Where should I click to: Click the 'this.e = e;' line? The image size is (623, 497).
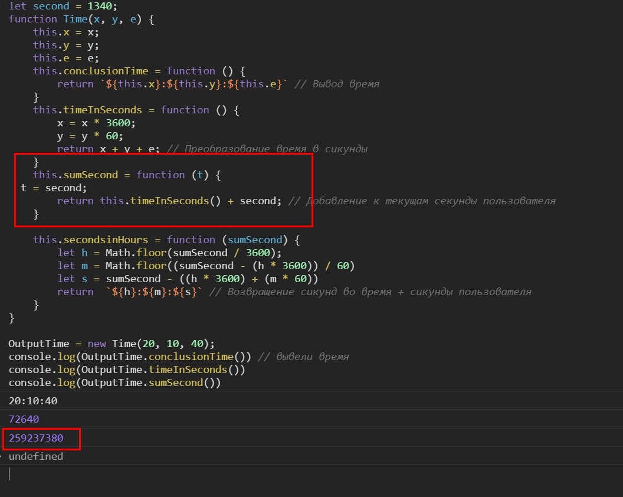pyautogui.click(x=66, y=58)
